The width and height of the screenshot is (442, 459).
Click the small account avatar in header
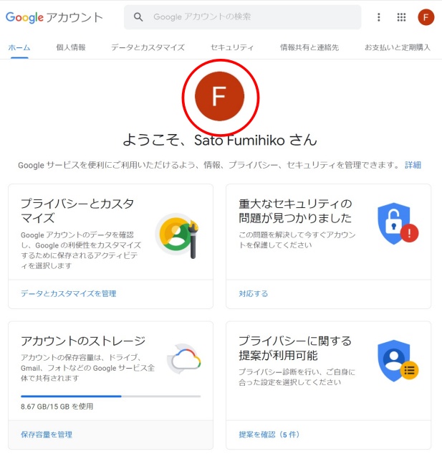(426, 17)
